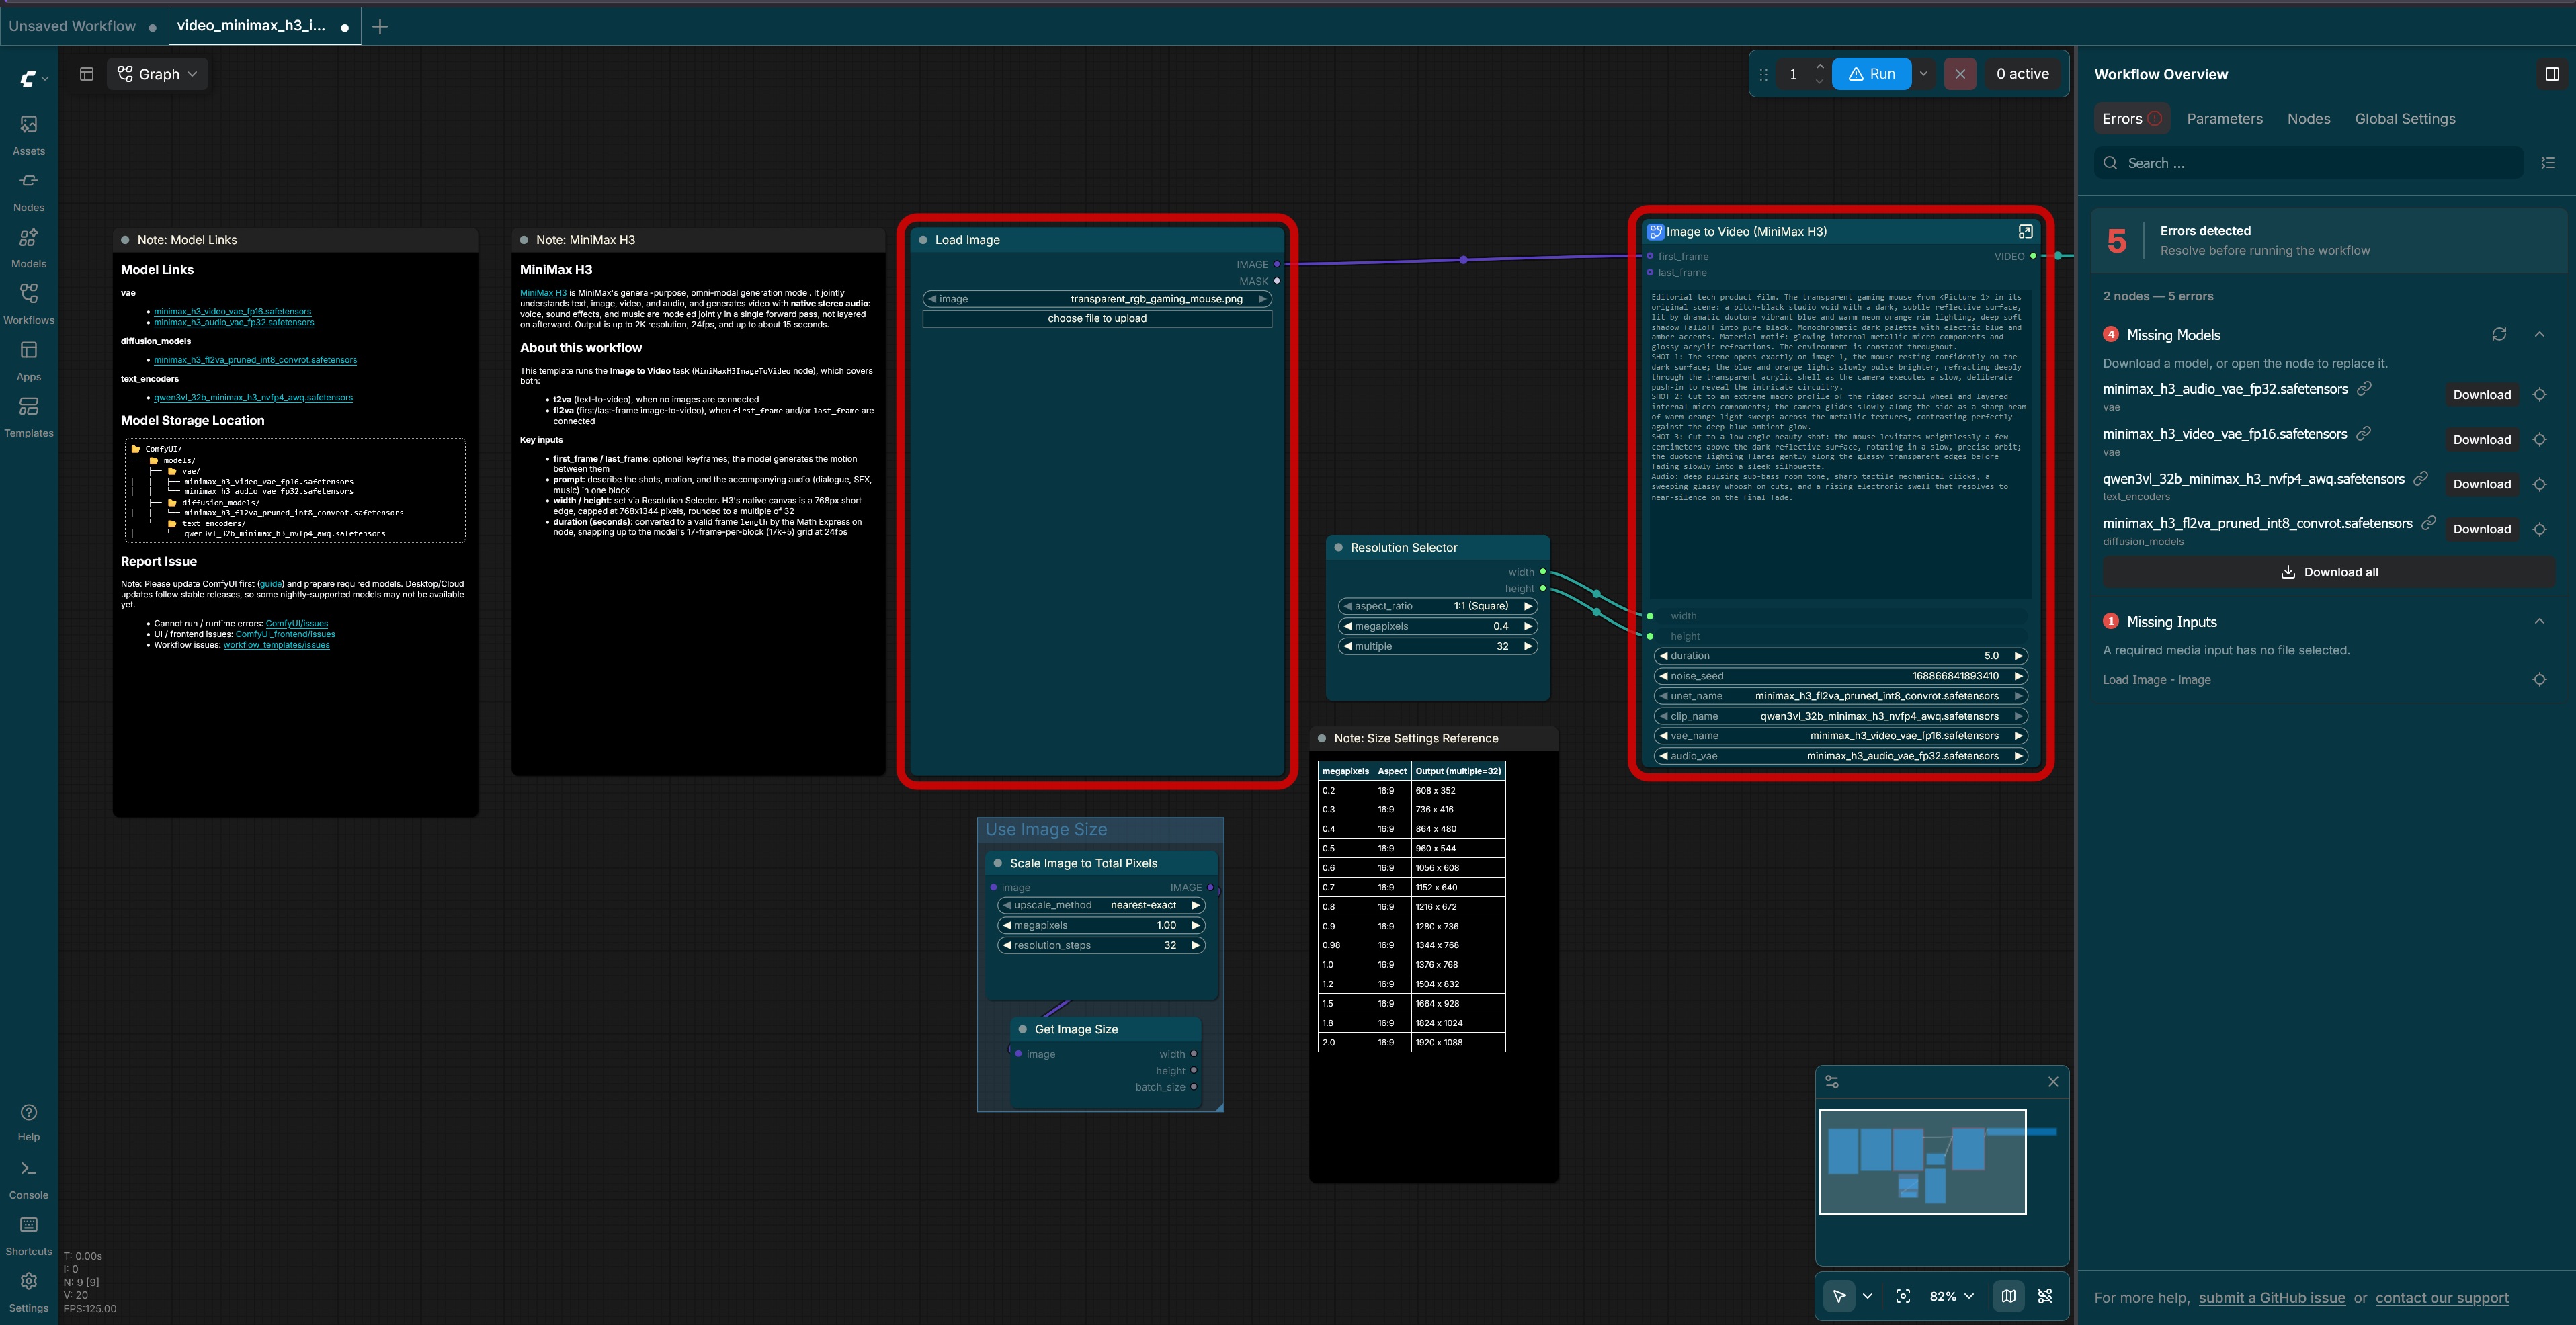Refresh the Missing Models list
The image size is (2576, 1325).
tap(2499, 334)
